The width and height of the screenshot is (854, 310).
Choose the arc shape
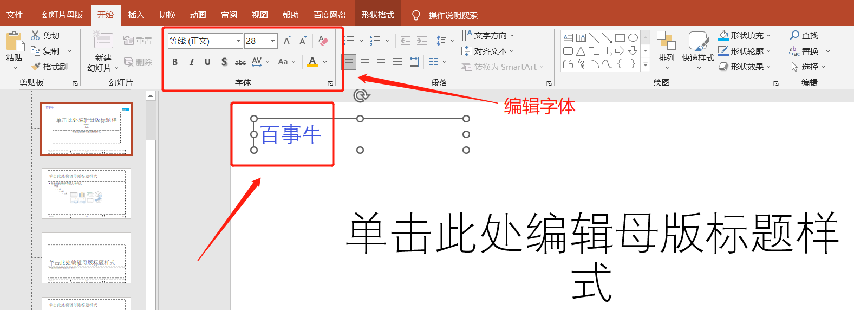click(x=594, y=64)
